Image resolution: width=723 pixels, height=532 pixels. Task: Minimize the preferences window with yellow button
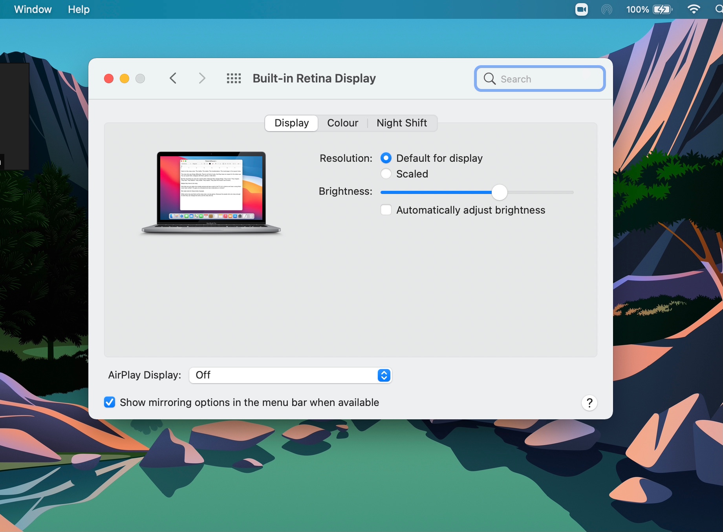[124, 79]
